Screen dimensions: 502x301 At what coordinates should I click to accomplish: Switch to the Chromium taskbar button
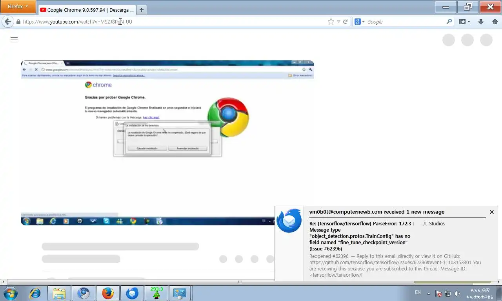[x=84, y=293]
